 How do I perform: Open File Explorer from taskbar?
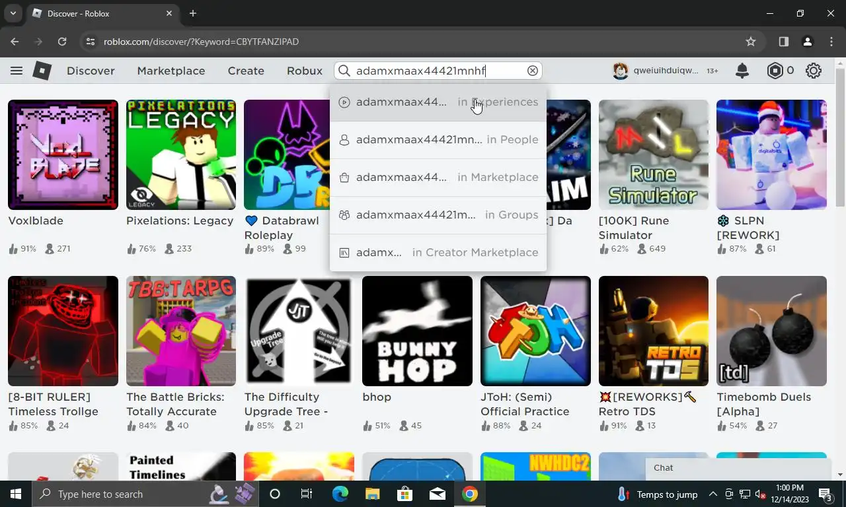372,494
